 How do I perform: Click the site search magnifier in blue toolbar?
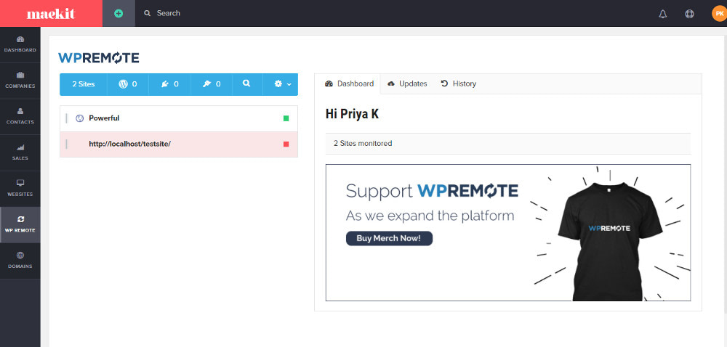[x=246, y=83]
